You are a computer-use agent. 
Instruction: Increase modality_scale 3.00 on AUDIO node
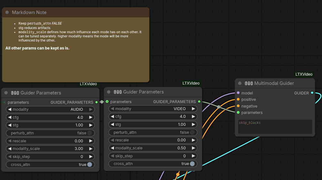(91, 149)
